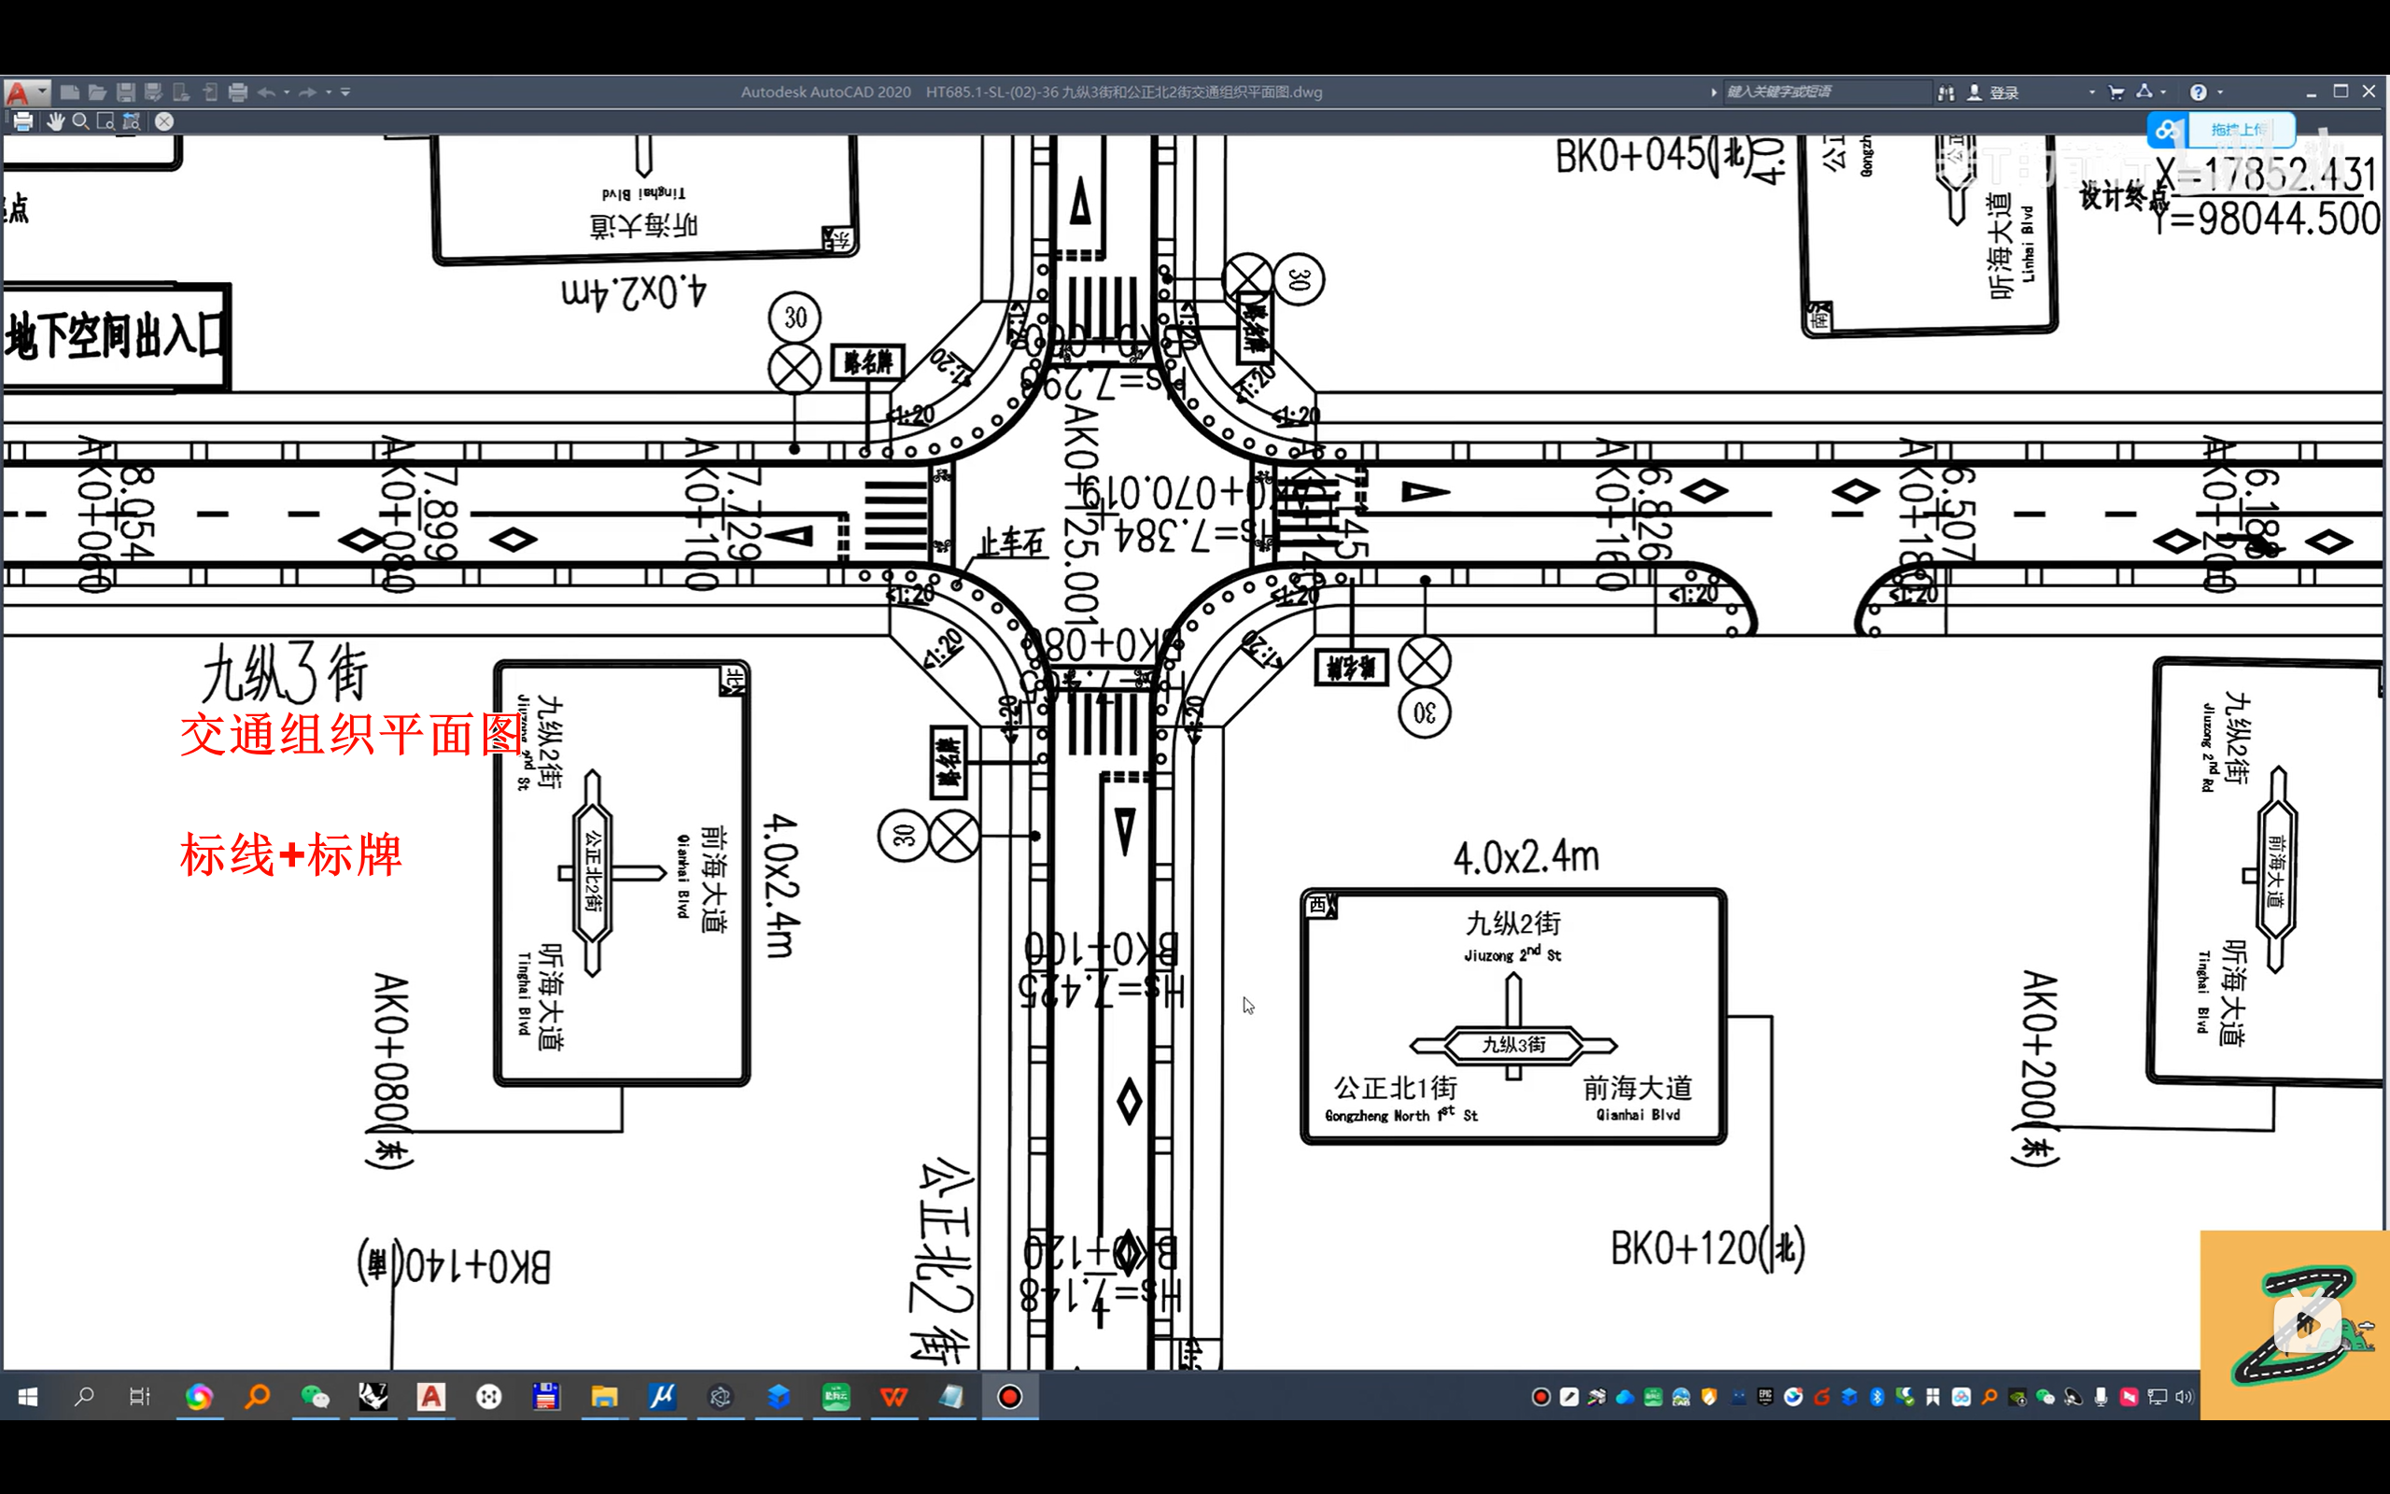Click the search binoculars icon

(x=1947, y=92)
